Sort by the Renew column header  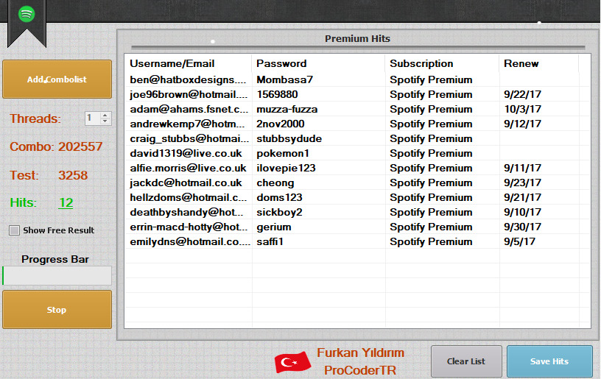pyautogui.click(x=538, y=63)
